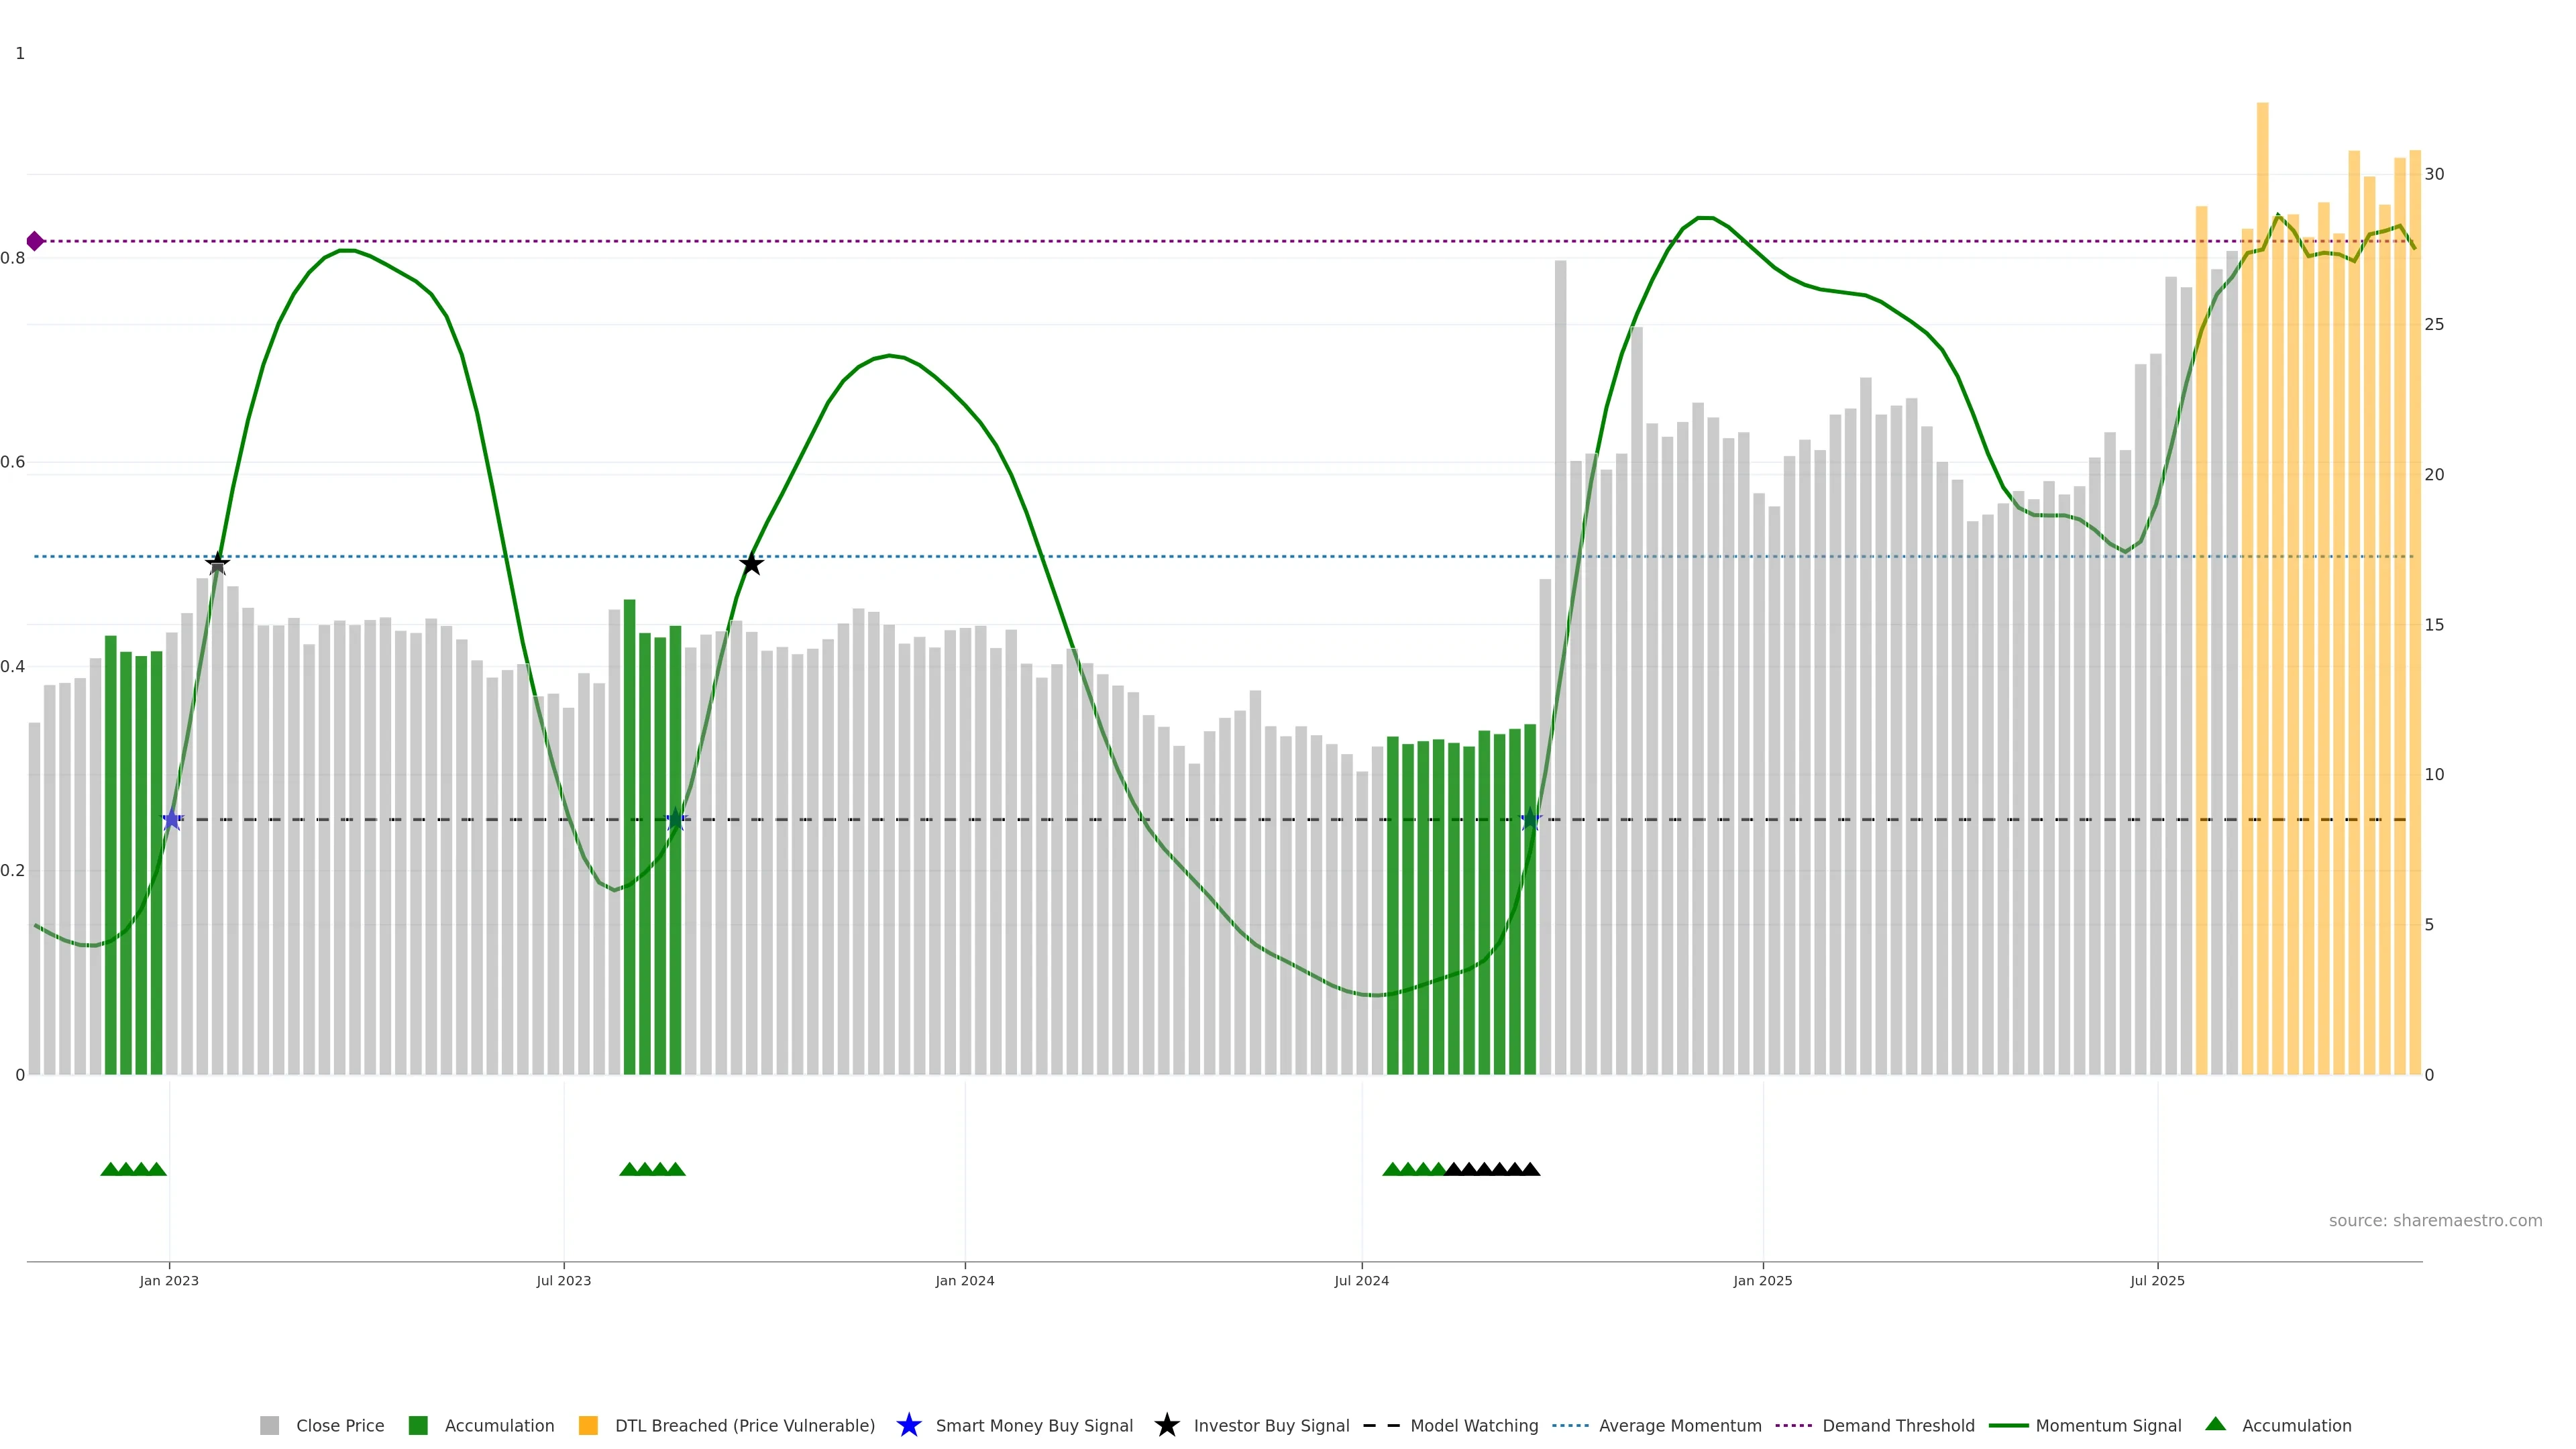
Task: Click the green Accumulation square legend swatch
Action: 418,1426
